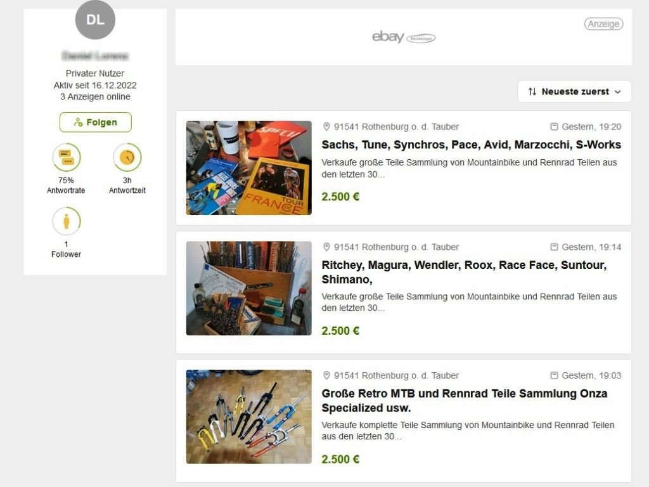
Task: Click location pin of the Sachs listing
Action: [x=326, y=127]
